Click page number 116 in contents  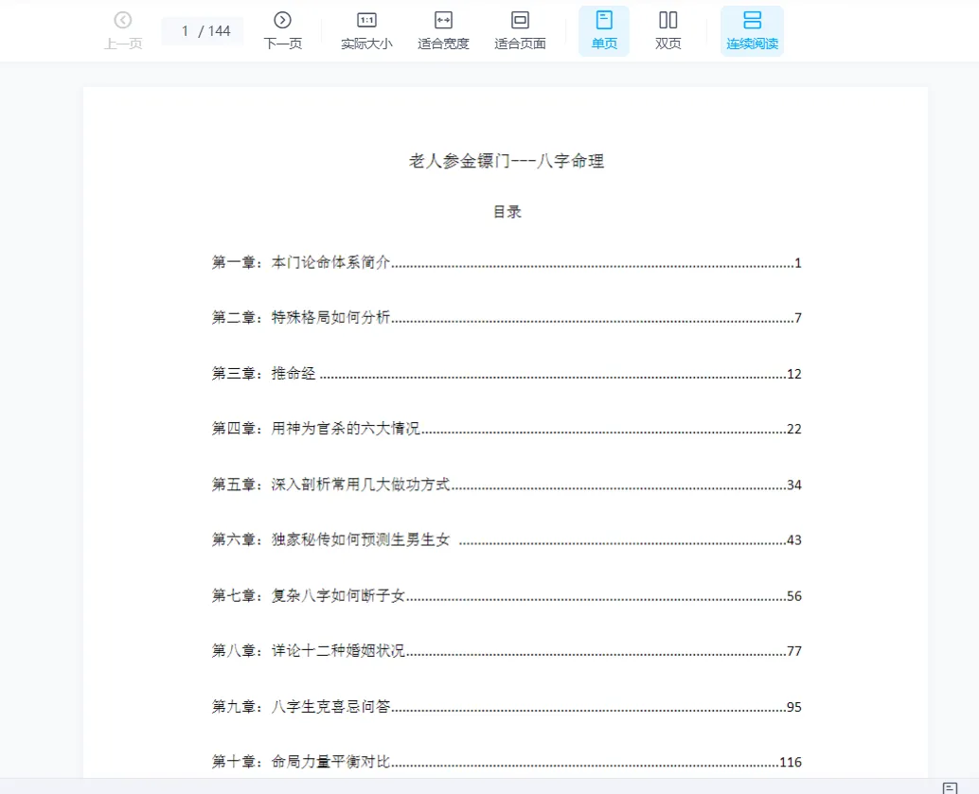[x=791, y=762]
